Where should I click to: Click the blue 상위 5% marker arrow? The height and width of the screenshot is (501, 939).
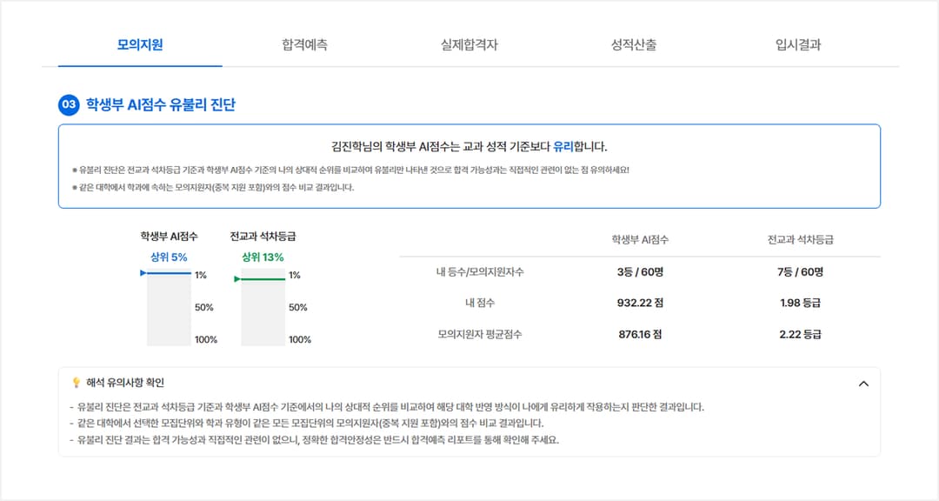[143, 272]
